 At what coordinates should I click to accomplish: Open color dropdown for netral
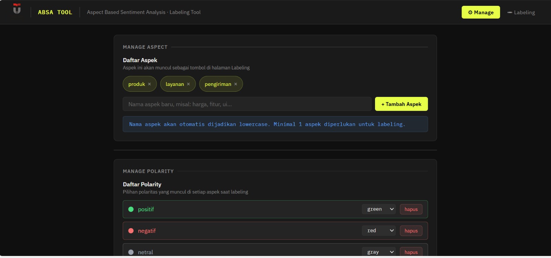point(379,252)
